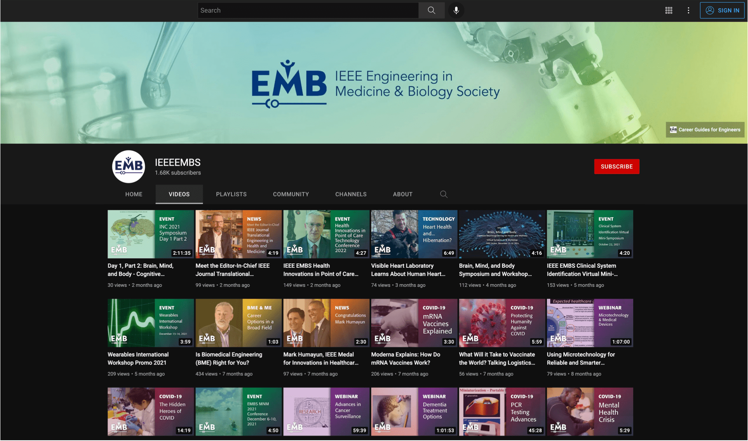Click '434 views • 7 months ago' text
This screenshot has height=441, width=748.
coord(224,374)
